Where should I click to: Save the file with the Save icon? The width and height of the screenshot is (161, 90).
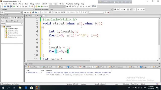(8, 6)
